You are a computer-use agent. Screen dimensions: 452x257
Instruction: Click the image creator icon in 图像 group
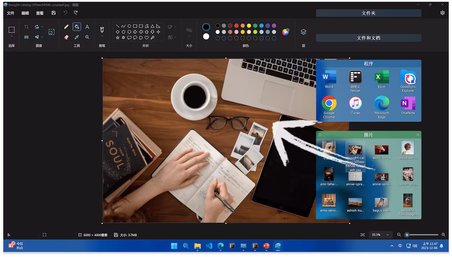(51, 32)
